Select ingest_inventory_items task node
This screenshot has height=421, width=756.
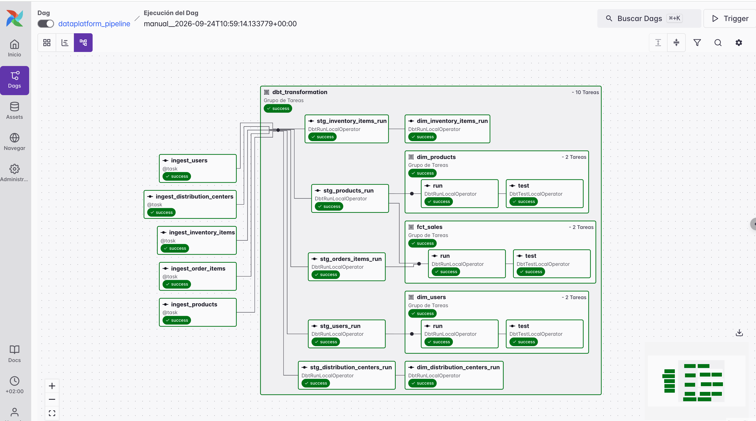coord(197,240)
